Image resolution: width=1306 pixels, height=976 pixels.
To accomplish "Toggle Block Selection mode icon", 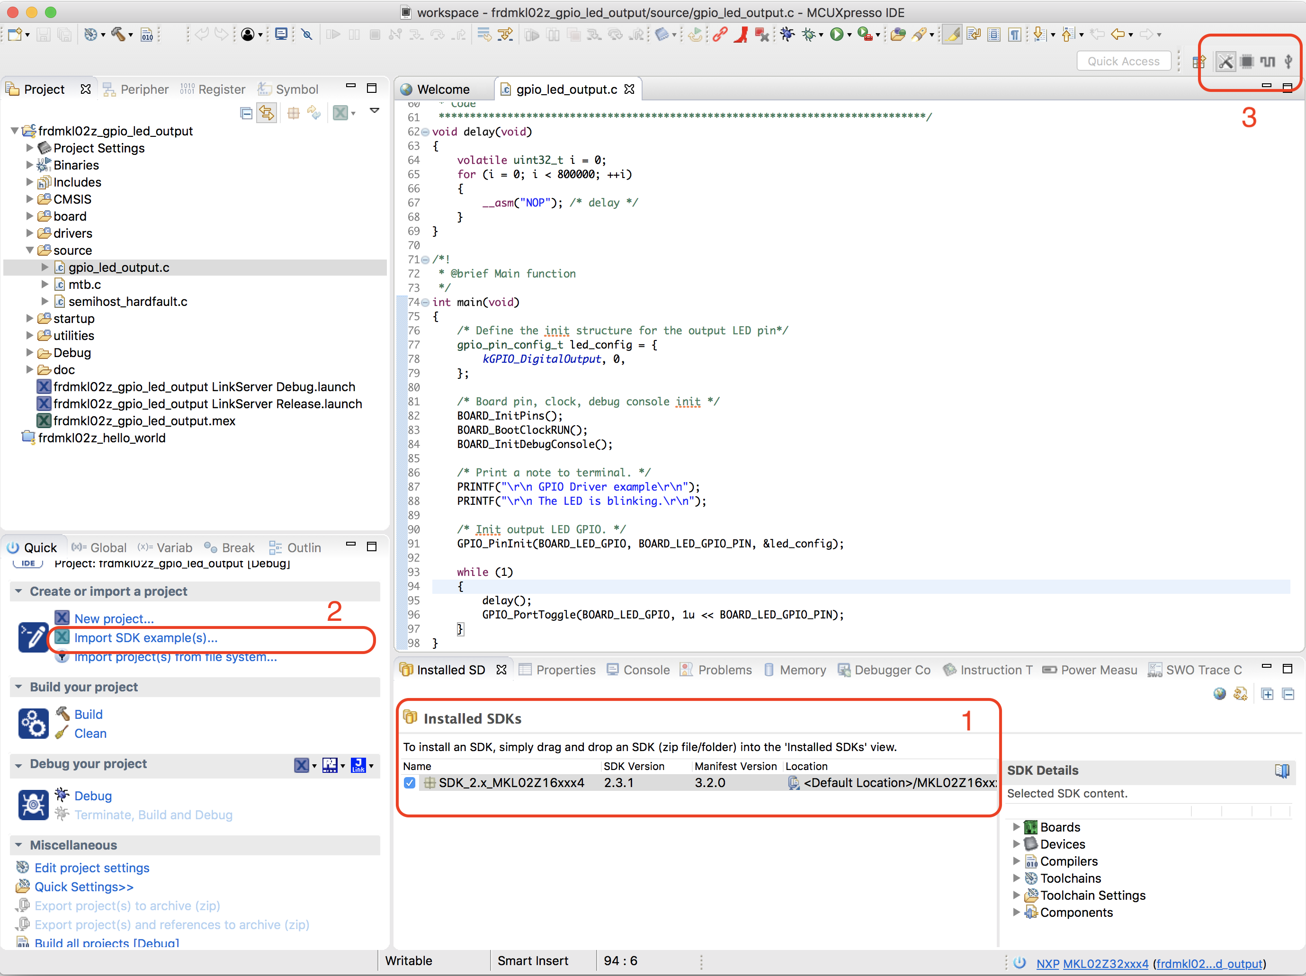I will [x=993, y=34].
